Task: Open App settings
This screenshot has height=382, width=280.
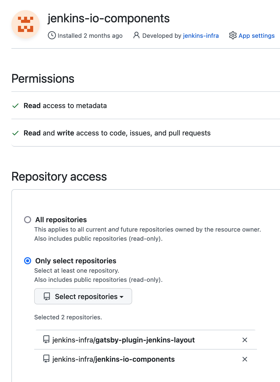Action: click(256, 36)
